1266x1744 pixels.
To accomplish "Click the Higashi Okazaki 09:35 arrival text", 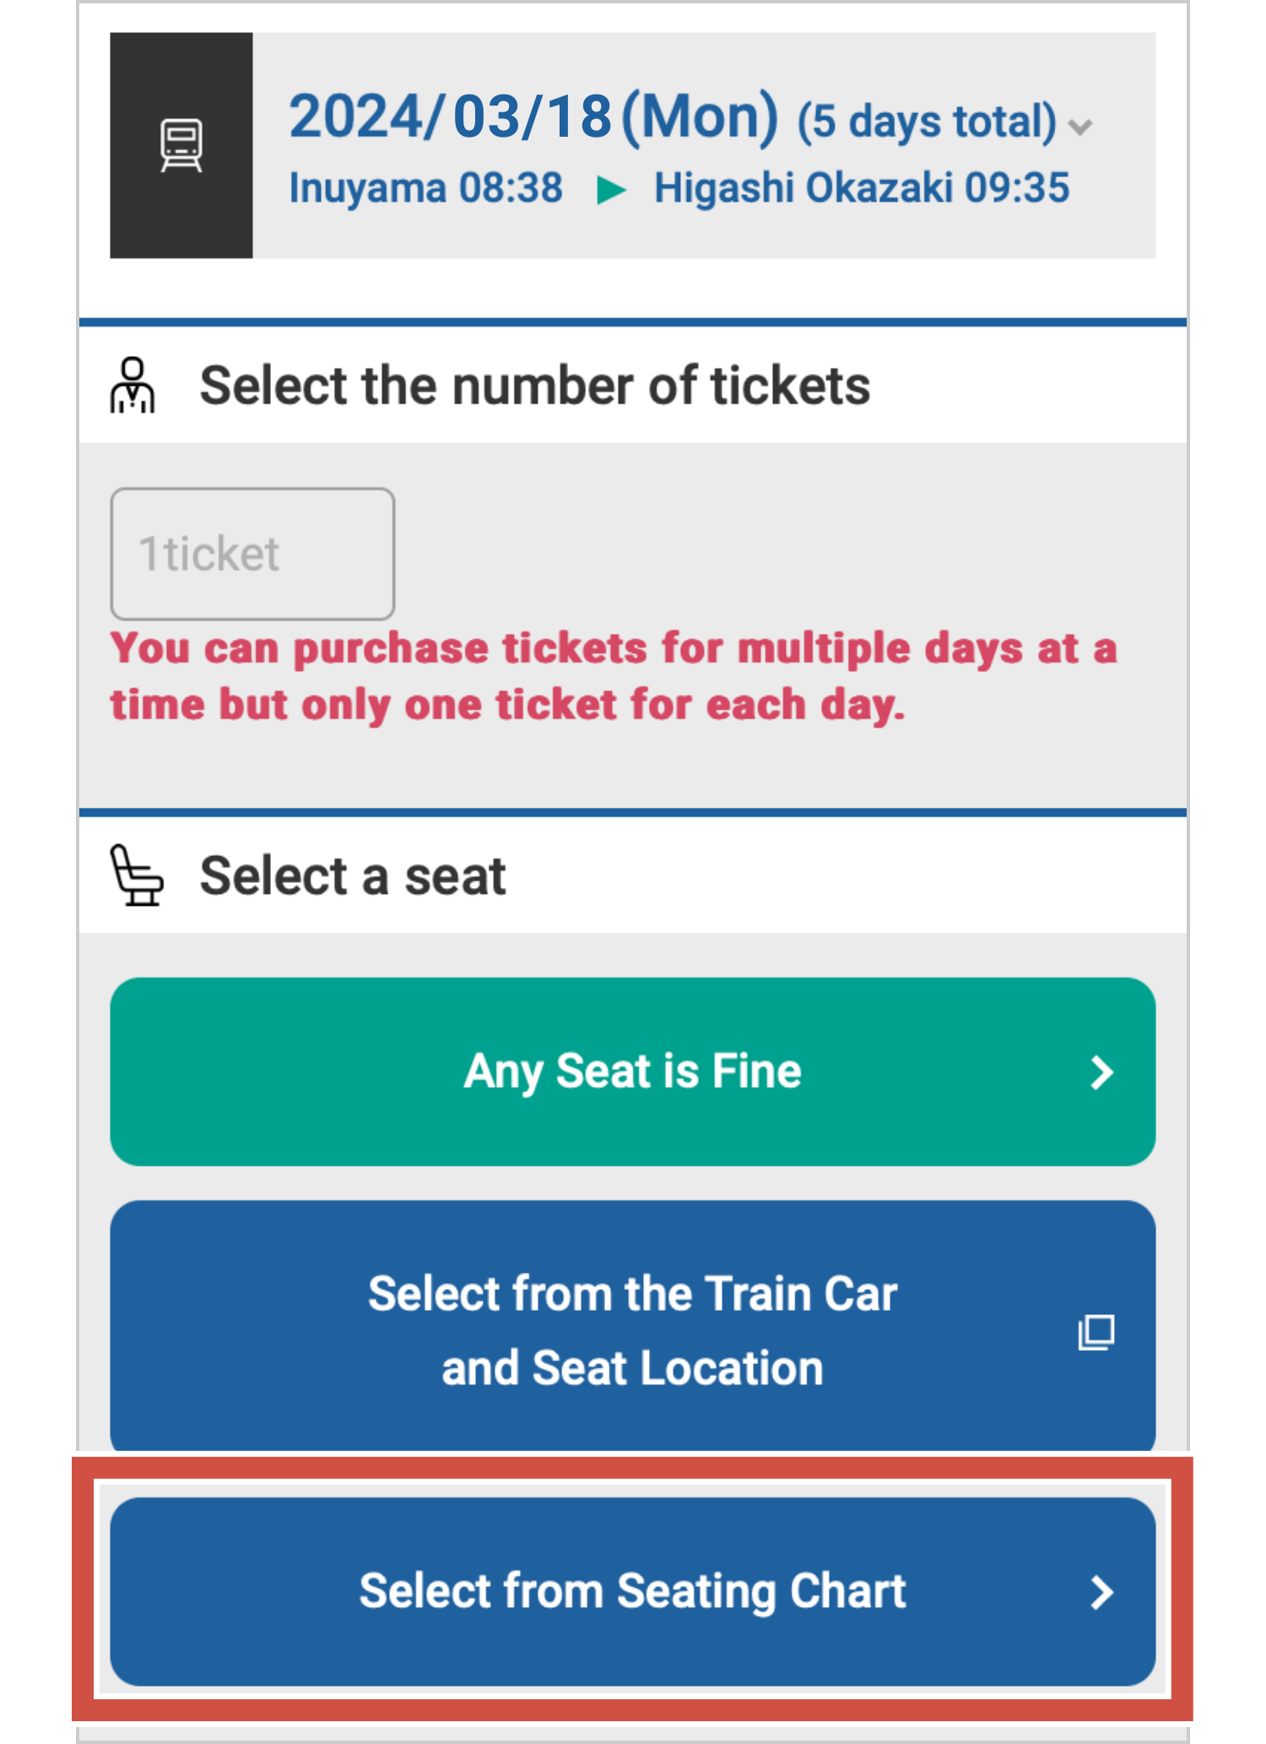I will point(862,188).
